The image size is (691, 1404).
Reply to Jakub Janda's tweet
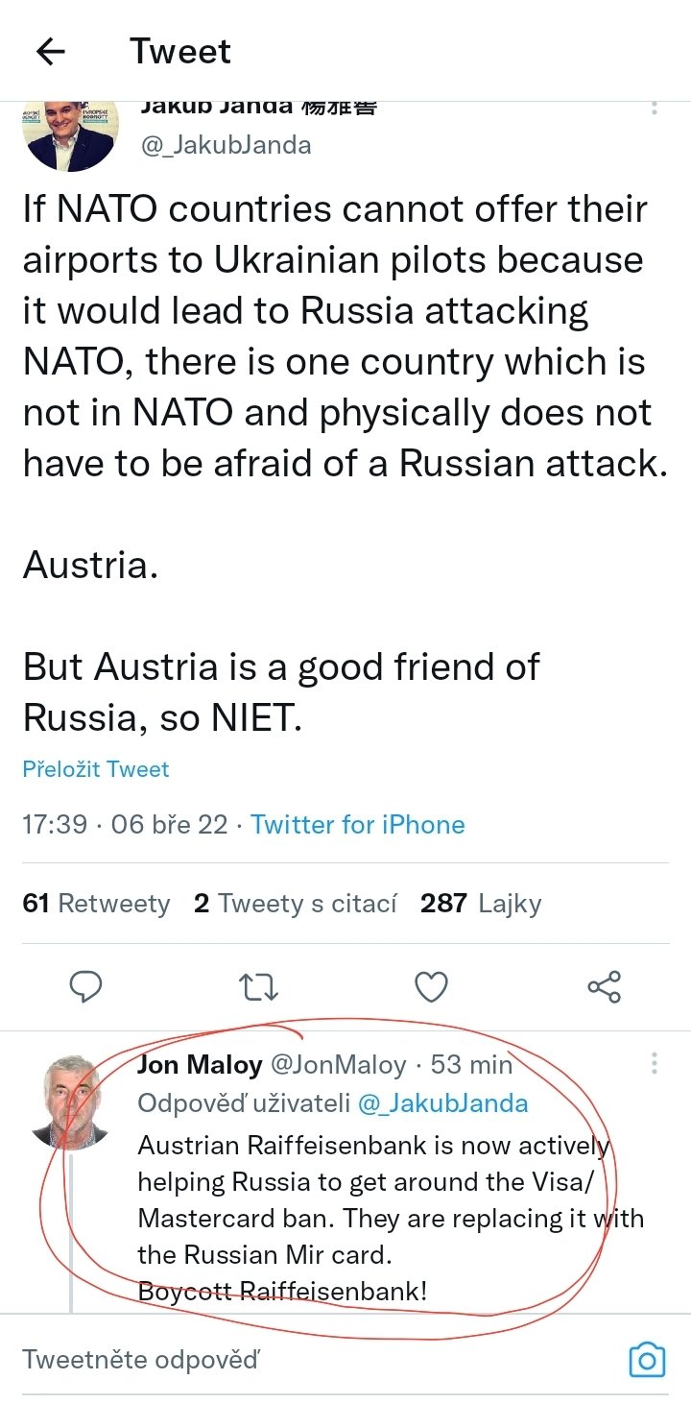point(86,986)
